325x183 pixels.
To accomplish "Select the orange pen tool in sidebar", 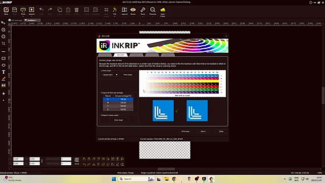I will (4, 79).
